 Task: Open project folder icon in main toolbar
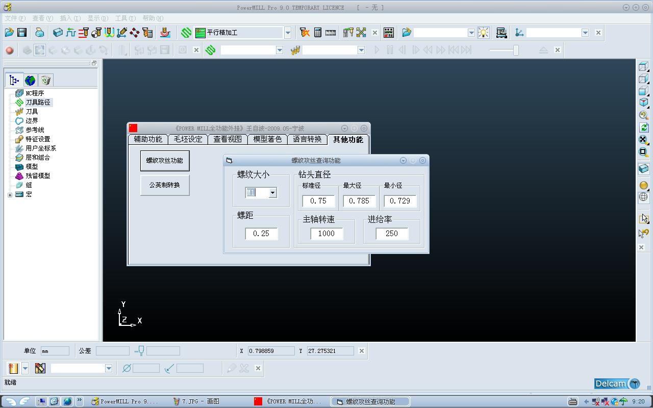coord(9,33)
